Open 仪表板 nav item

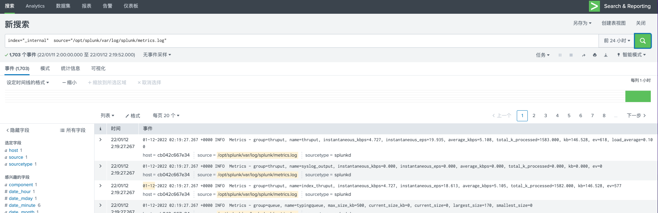point(131,6)
